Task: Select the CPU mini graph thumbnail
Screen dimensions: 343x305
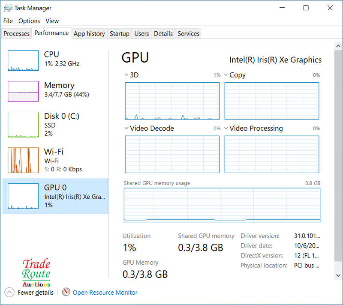Action: tap(23, 60)
